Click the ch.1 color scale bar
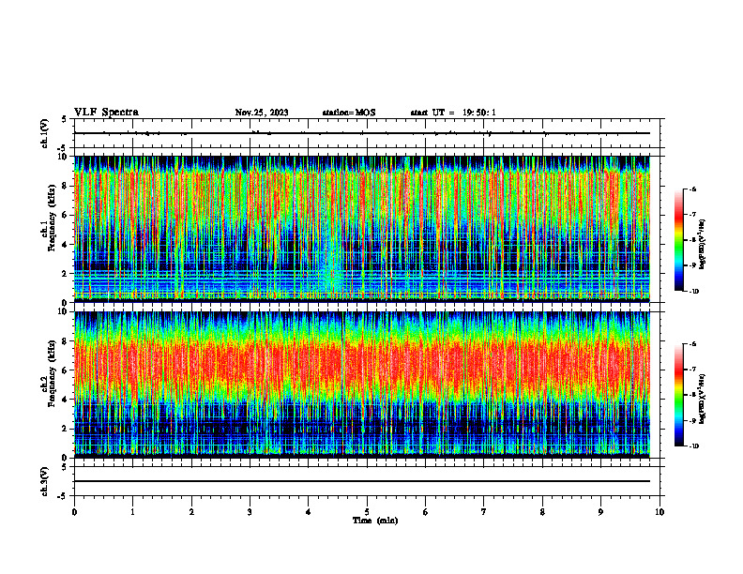This screenshot has width=743, height=574. 679,240
